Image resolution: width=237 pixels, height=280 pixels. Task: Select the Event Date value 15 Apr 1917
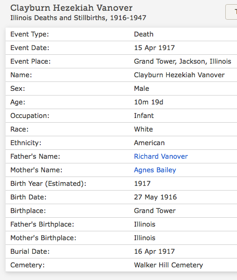(154, 48)
